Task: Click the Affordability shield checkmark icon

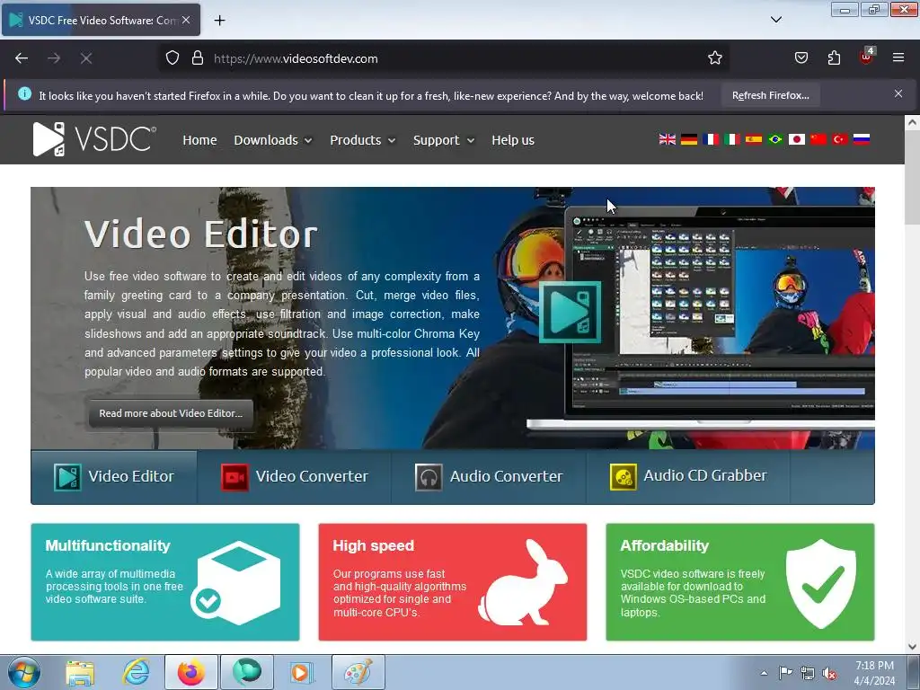Action: 821,584
